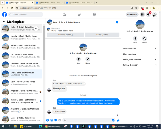Send a thumbs-up like
This screenshot has width=161, height=129.
118,120
